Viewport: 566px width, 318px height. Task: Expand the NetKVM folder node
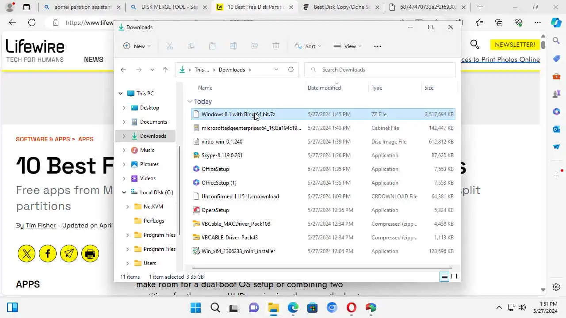pyautogui.click(x=127, y=207)
